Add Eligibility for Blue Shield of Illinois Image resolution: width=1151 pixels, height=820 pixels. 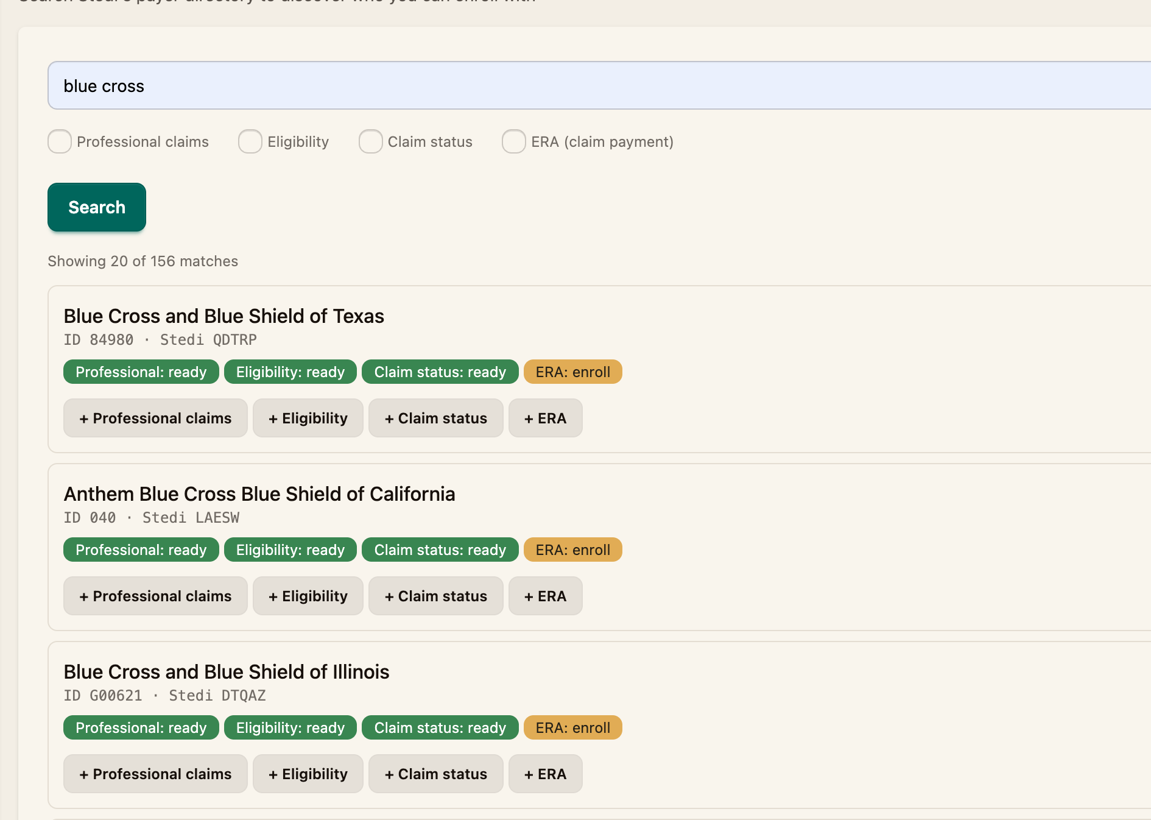(x=308, y=774)
